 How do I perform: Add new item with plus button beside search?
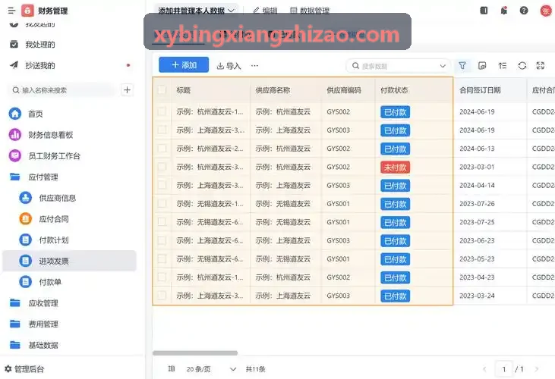(x=127, y=89)
